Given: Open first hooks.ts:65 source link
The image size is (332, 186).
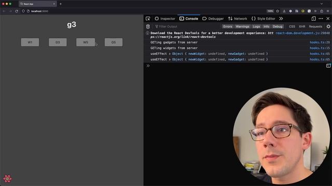Looking at the screenshot, I should 320,54.
